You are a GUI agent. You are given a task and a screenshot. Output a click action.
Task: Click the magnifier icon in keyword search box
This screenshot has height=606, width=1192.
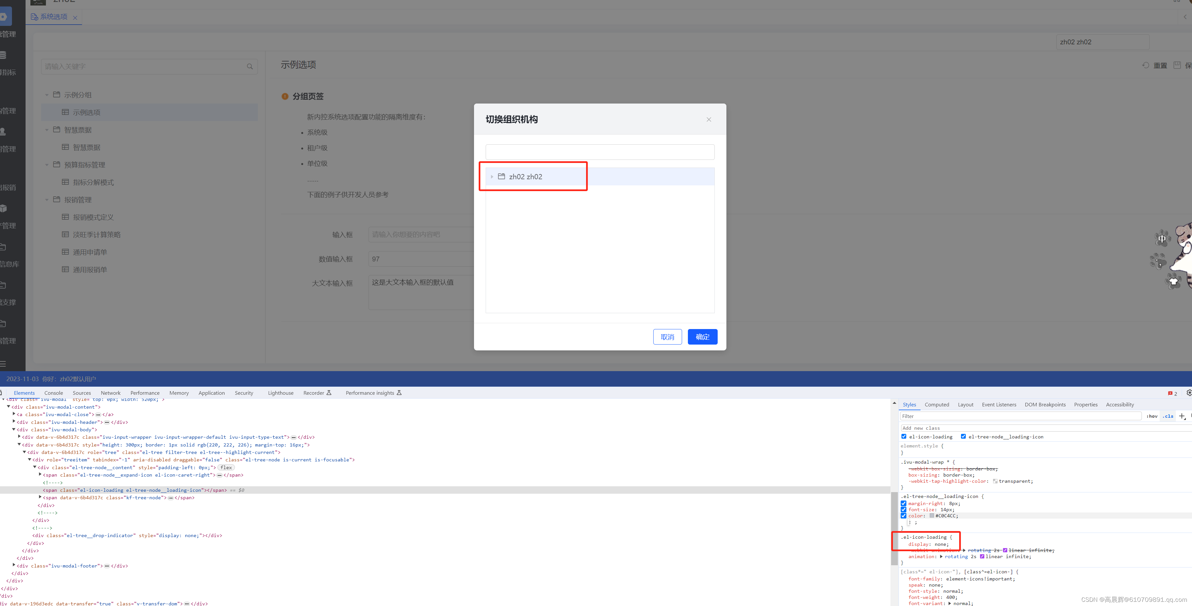(250, 66)
